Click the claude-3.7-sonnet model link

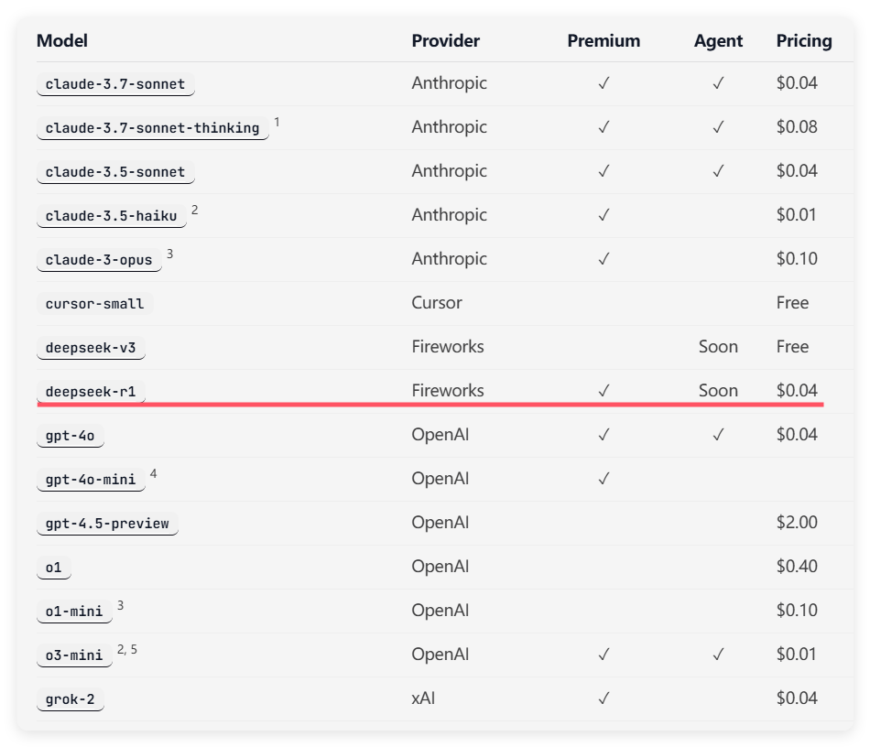[x=115, y=83]
